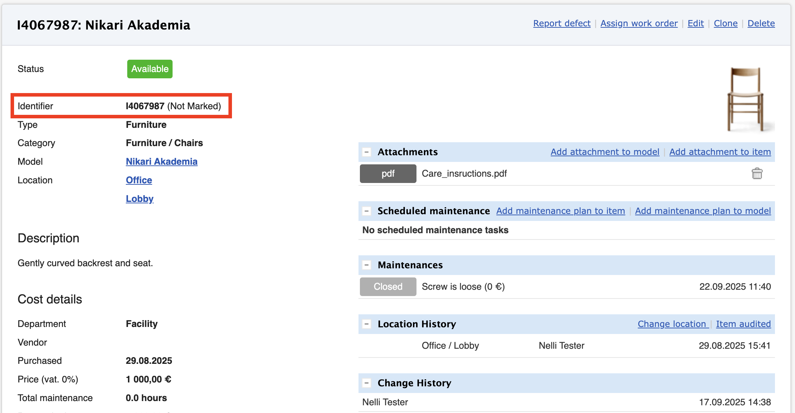Click the Report defect link
The height and width of the screenshot is (413, 795).
pos(562,24)
